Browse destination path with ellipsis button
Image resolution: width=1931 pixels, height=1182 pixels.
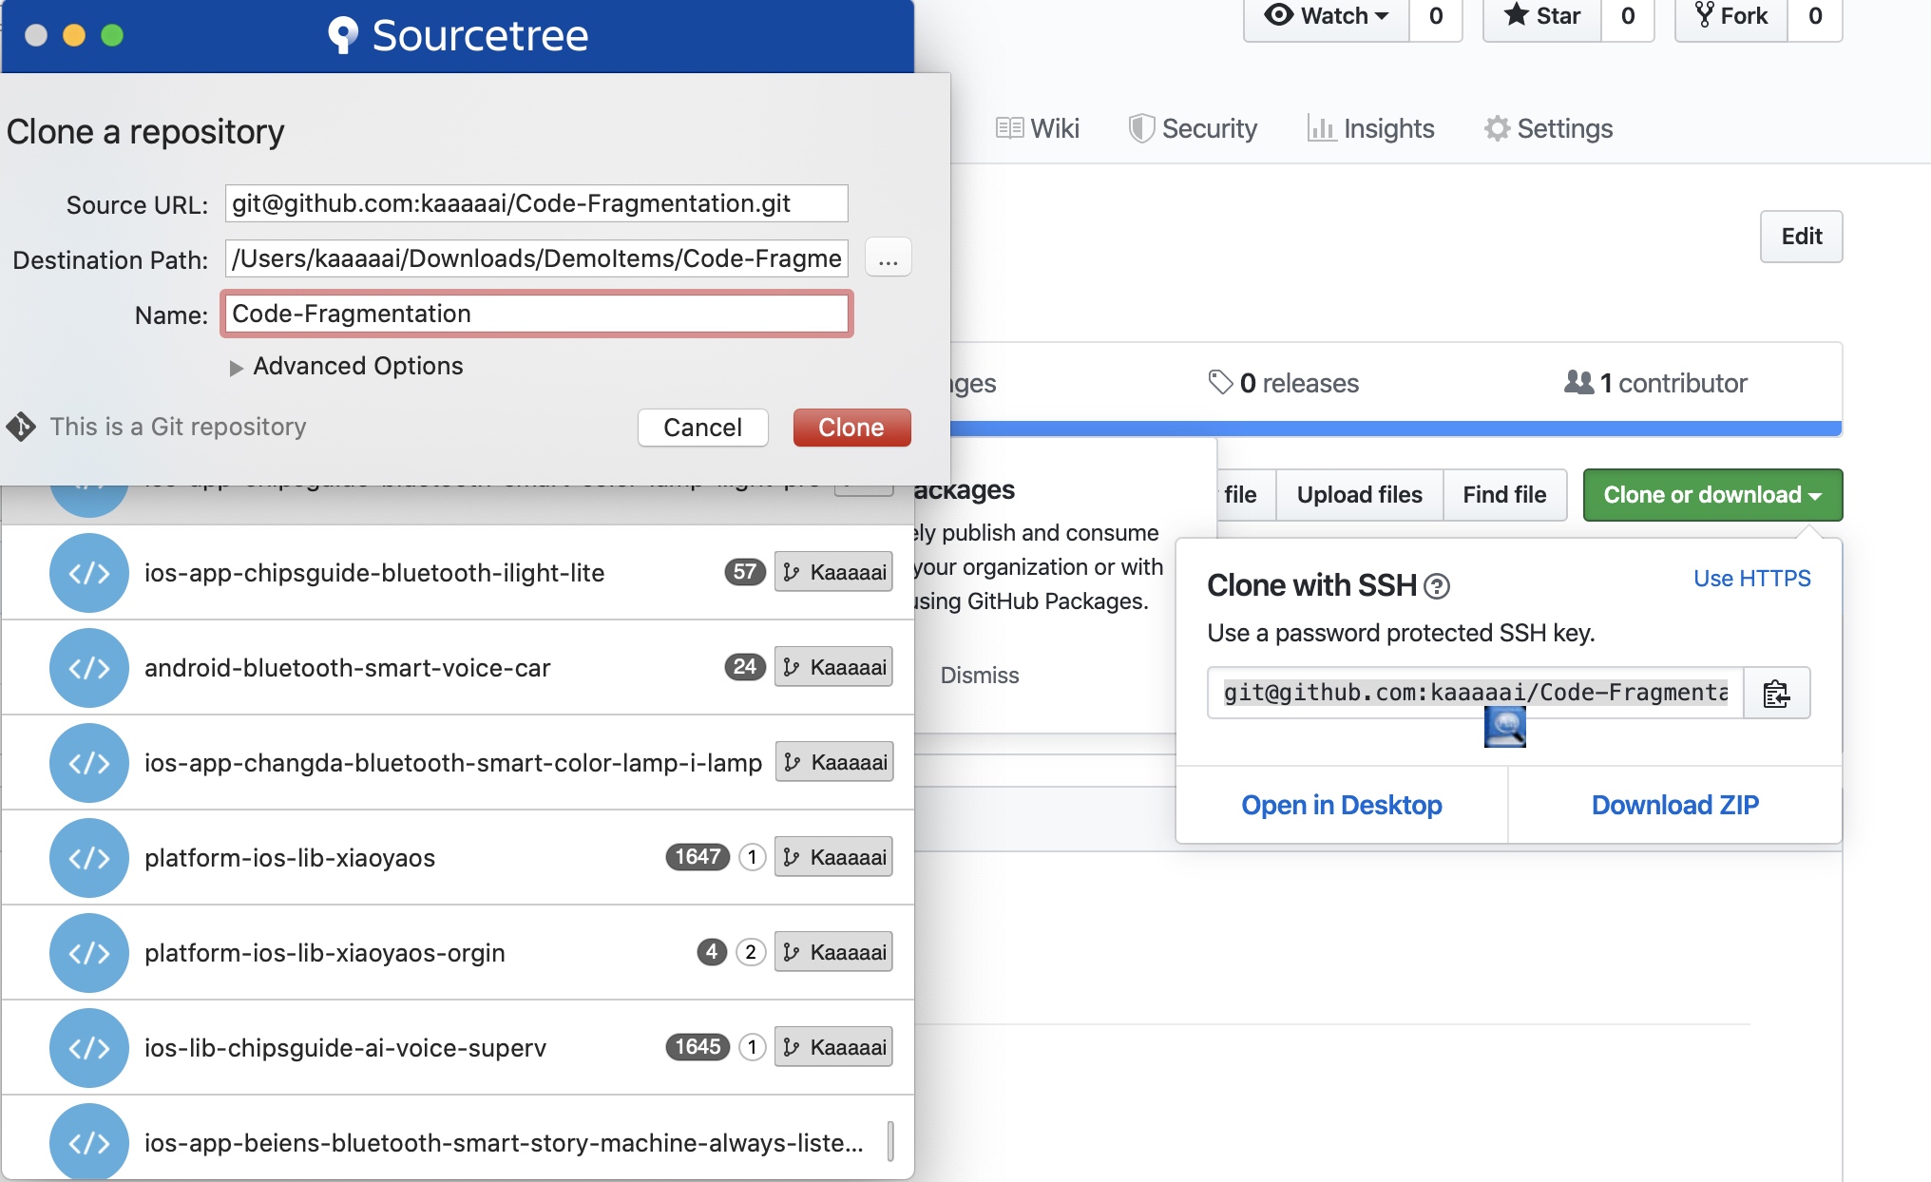point(888,258)
